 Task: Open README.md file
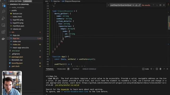[17, 60]
